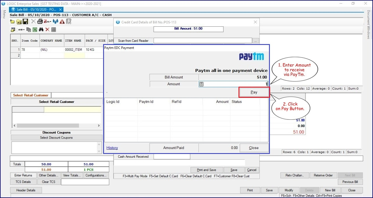Click the Pay button
The width and height of the screenshot is (373, 198).
(254, 92)
